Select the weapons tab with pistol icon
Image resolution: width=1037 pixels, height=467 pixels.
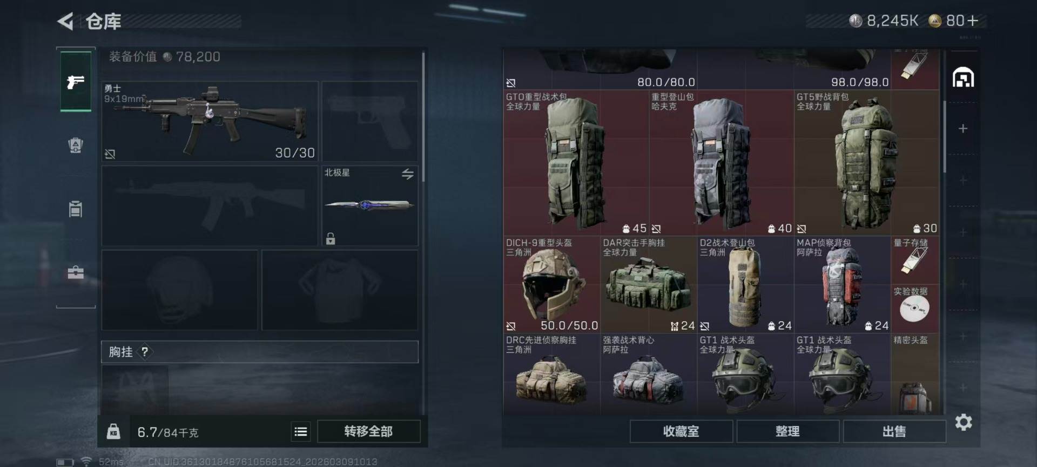pyautogui.click(x=76, y=82)
